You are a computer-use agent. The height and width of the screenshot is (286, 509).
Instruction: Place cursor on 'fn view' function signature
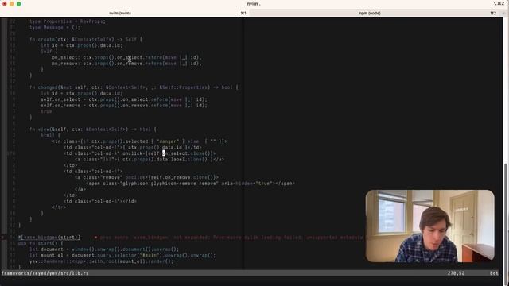point(93,129)
